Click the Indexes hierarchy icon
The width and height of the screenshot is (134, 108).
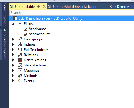point(20,44)
